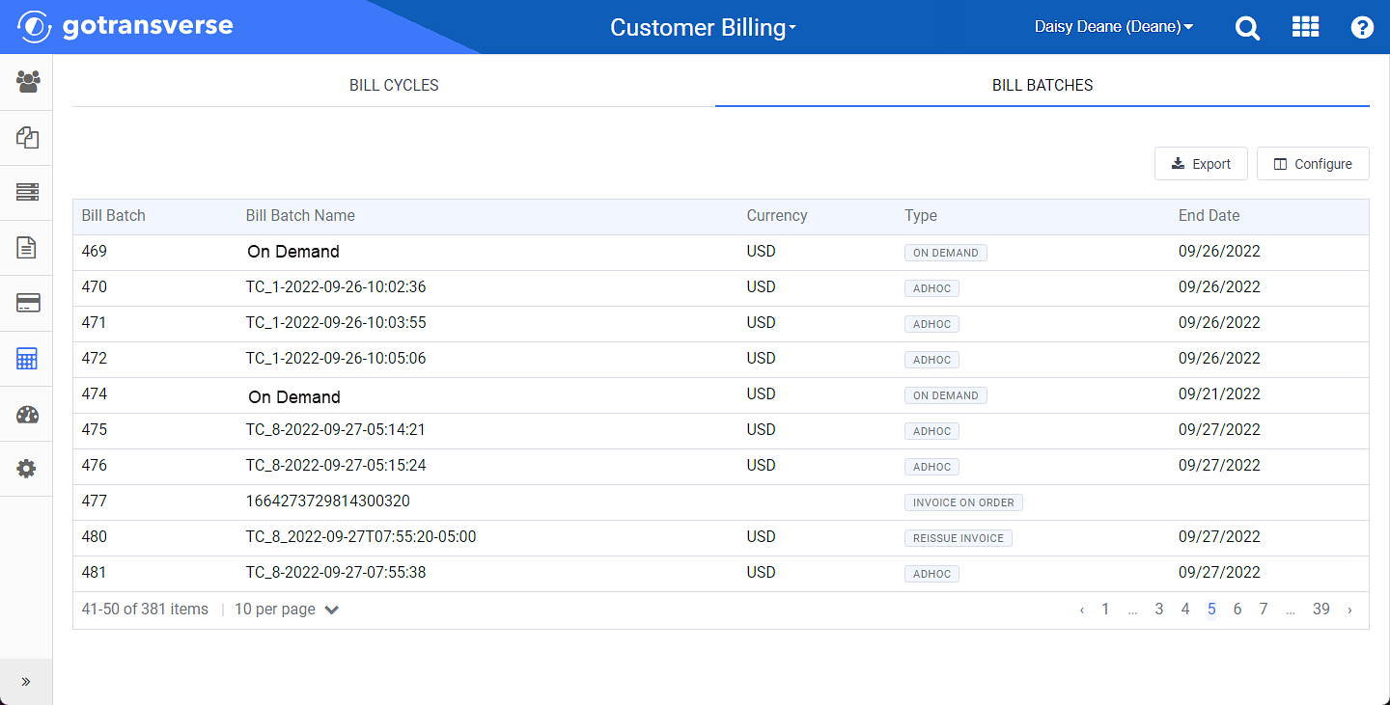Sort by Bill Batch column header
The image size is (1390, 705).
click(x=114, y=216)
